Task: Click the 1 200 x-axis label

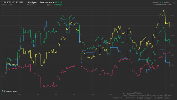Action: click(111, 94)
